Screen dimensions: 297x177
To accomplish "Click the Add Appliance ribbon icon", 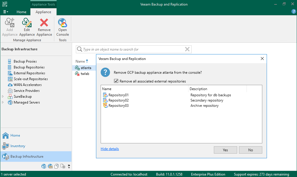I will pos(10,23).
